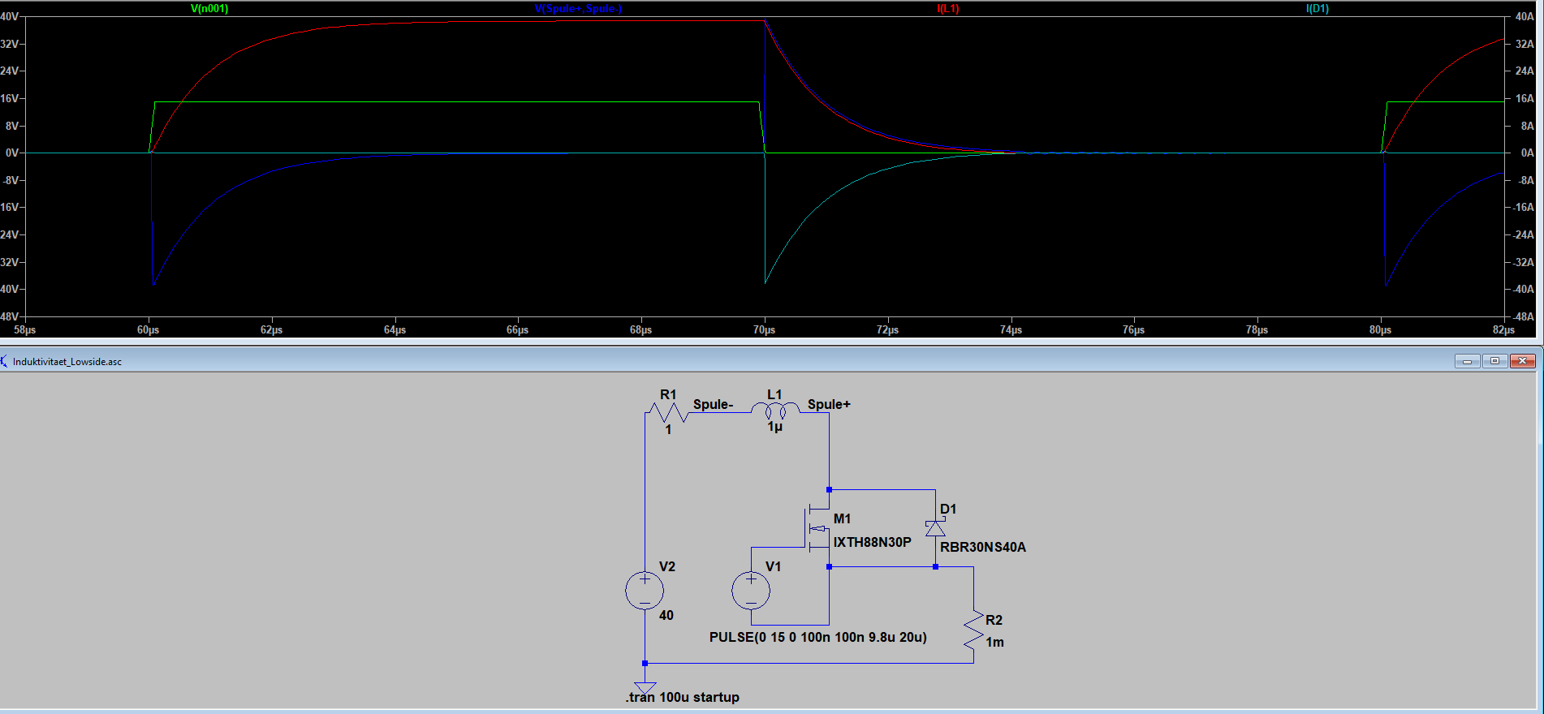Click the V2 reference designator
The height and width of the screenshot is (714, 1544).
click(667, 566)
